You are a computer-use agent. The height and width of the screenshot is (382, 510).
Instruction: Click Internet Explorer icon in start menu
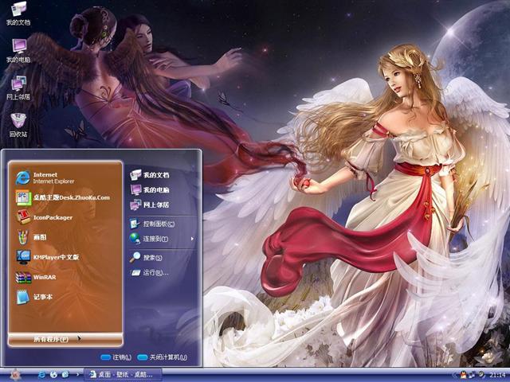(23, 177)
